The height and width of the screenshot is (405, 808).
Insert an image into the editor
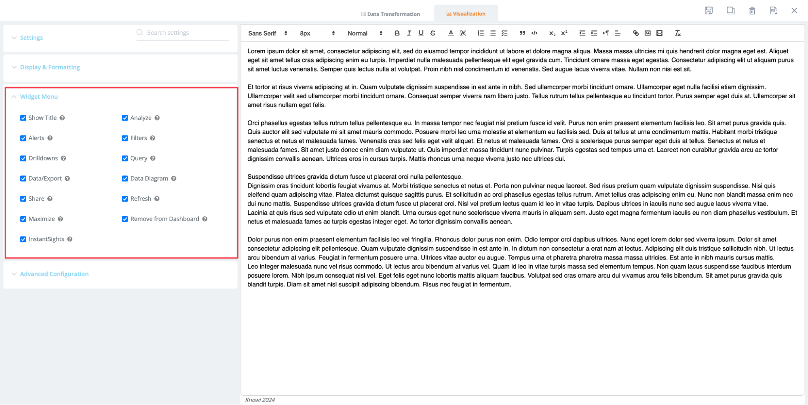[x=648, y=33]
